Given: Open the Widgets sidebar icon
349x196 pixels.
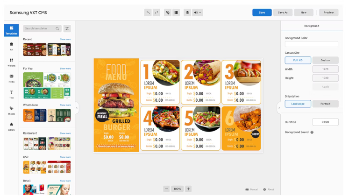Looking at the screenshot, I should click(x=11, y=62).
